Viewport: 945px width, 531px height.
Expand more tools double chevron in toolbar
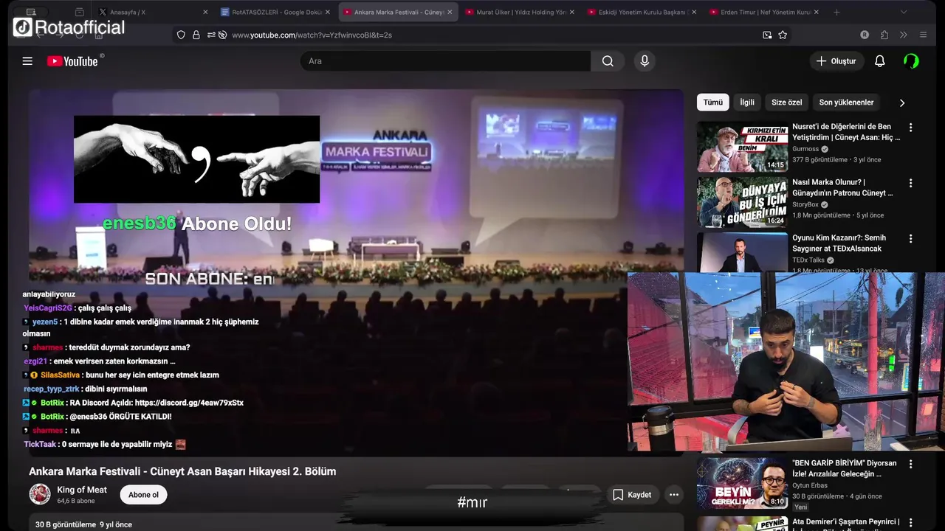click(903, 35)
